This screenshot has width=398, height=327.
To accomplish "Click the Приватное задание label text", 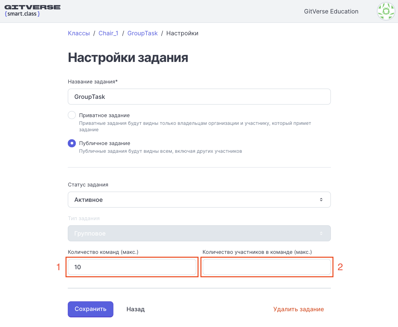I will coord(104,115).
